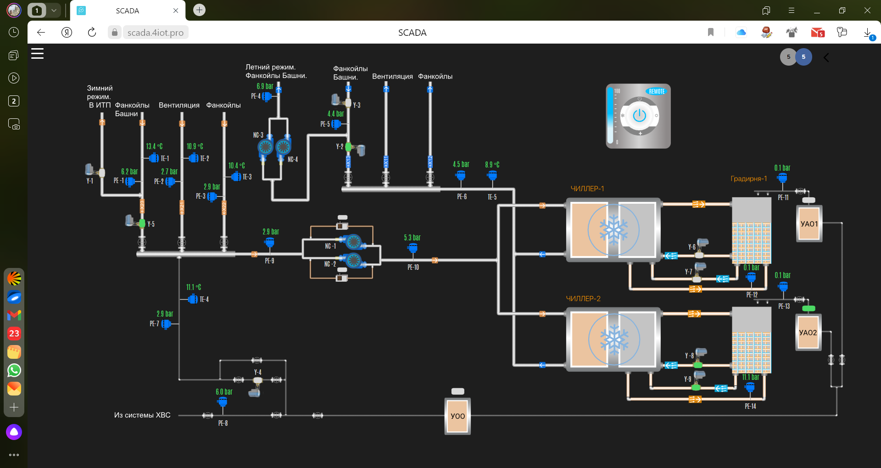The height and width of the screenshot is (468, 881).
Task: Open the browser main menu in title bar
Action: point(792,10)
